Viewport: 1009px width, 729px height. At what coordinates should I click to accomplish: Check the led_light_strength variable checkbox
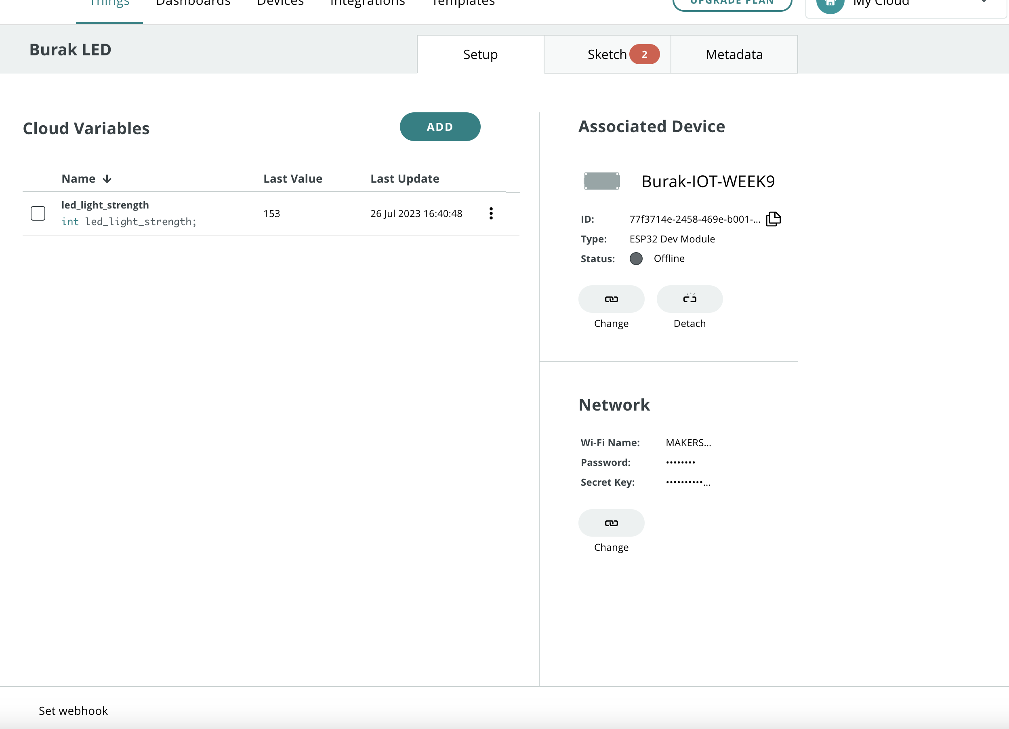point(38,214)
